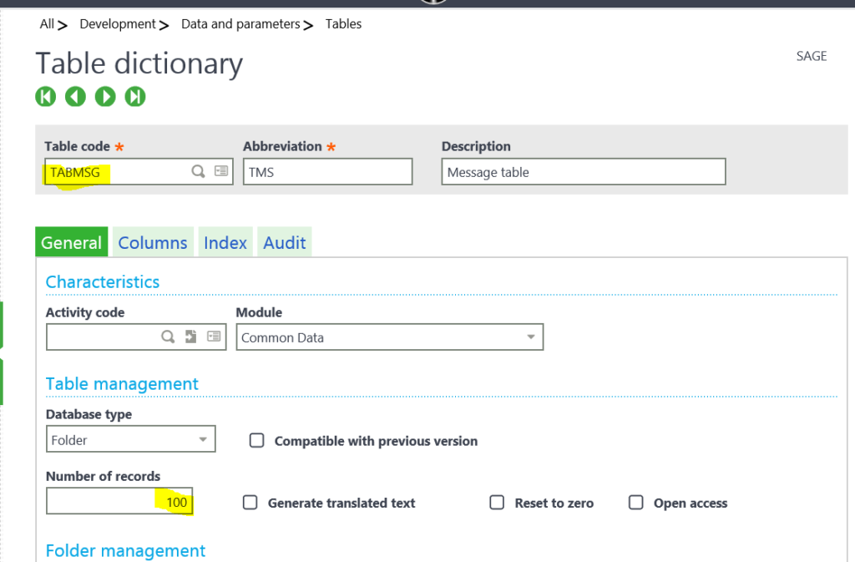Open the Activity code jump-to icon
855x562 pixels.
pyautogui.click(x=190, y=337)
